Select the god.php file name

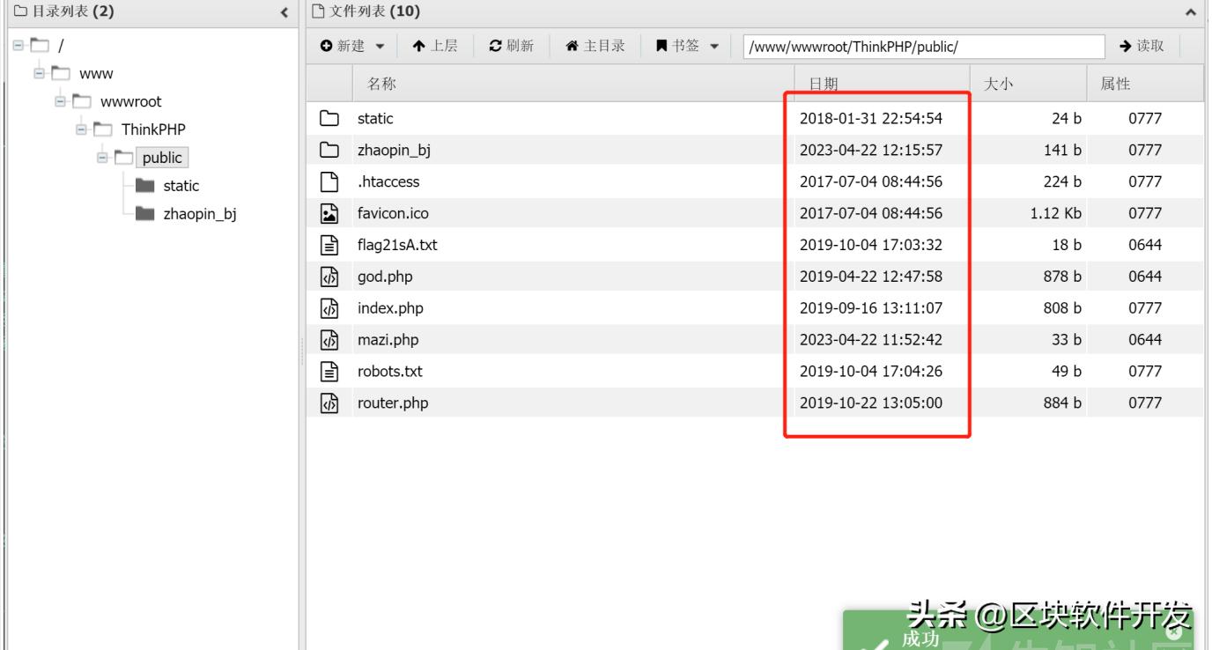(x=385, y=277)
